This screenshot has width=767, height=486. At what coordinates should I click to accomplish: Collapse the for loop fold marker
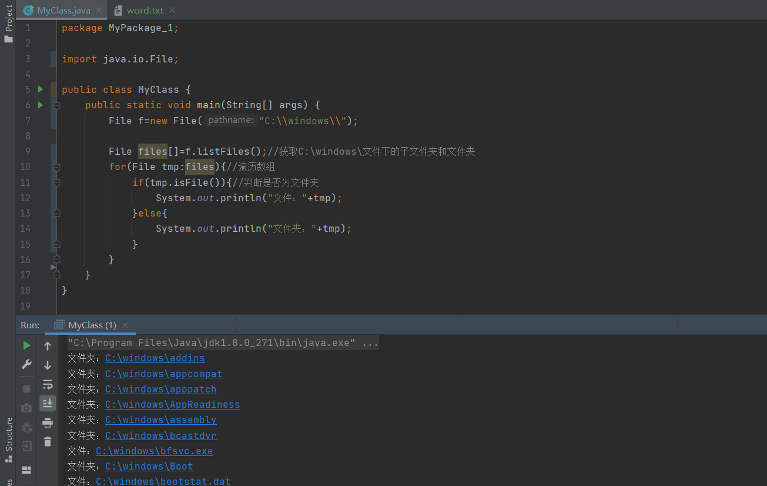click(x=57, y=168)
